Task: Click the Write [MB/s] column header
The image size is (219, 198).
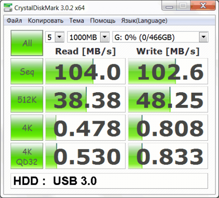Action: pos(168,52)
